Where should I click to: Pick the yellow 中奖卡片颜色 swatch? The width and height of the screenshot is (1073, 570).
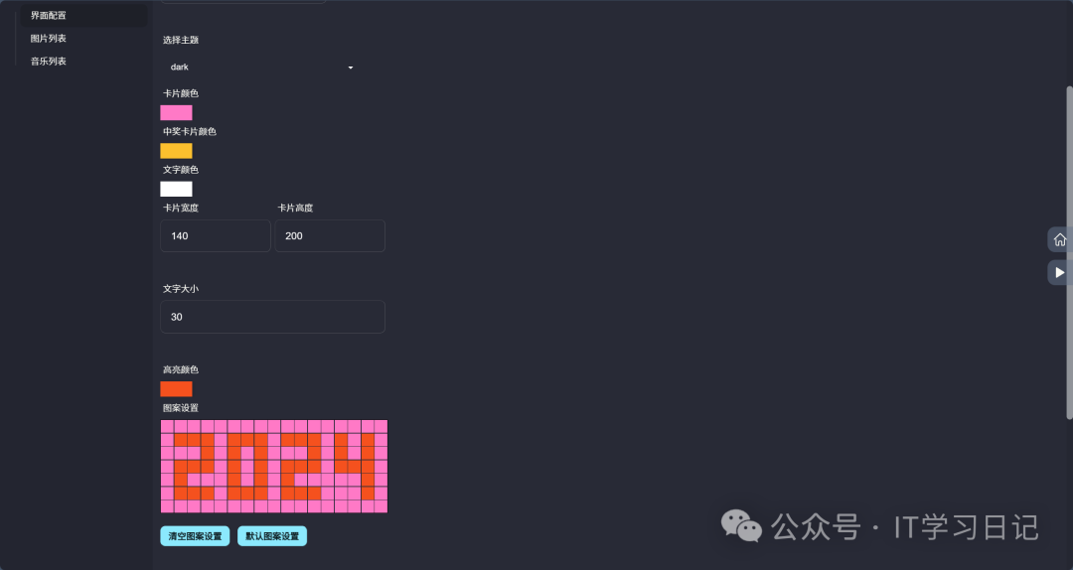click(176, 151)
